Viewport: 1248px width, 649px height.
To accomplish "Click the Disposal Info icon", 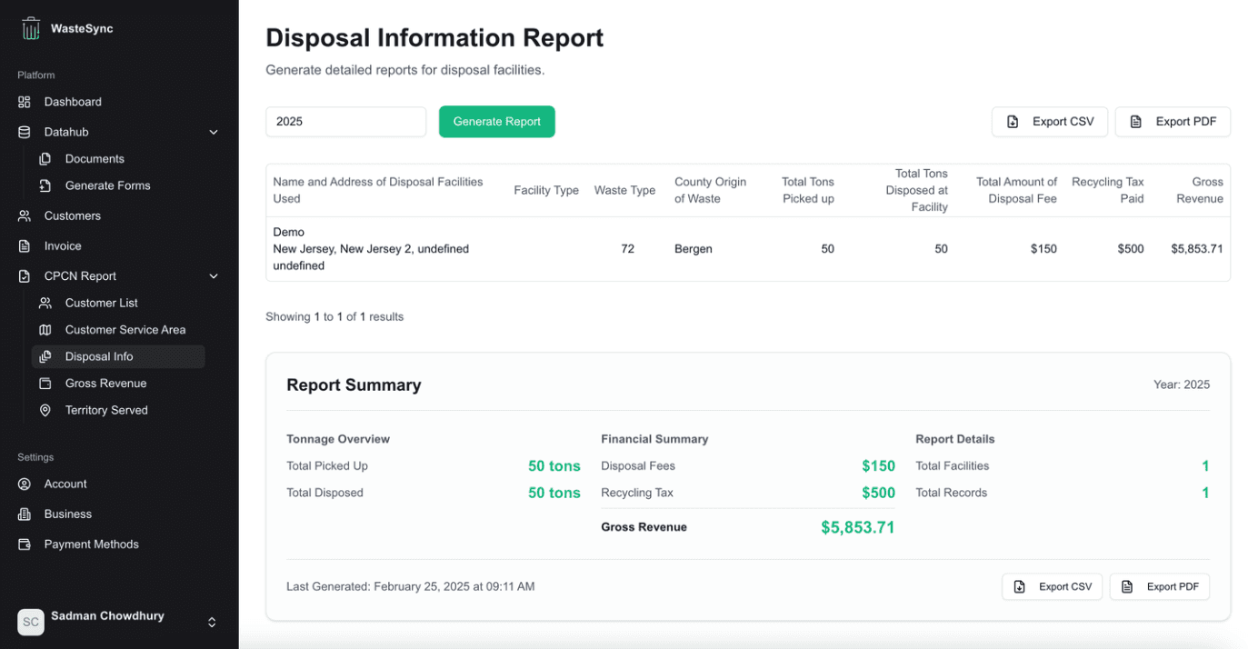I will 45,356.
